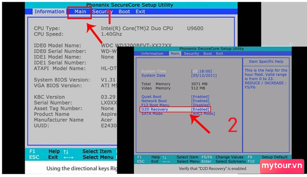Click the "03.29" KBC version value
Viewport: 307px width, 177px height.
pos(108,97)
